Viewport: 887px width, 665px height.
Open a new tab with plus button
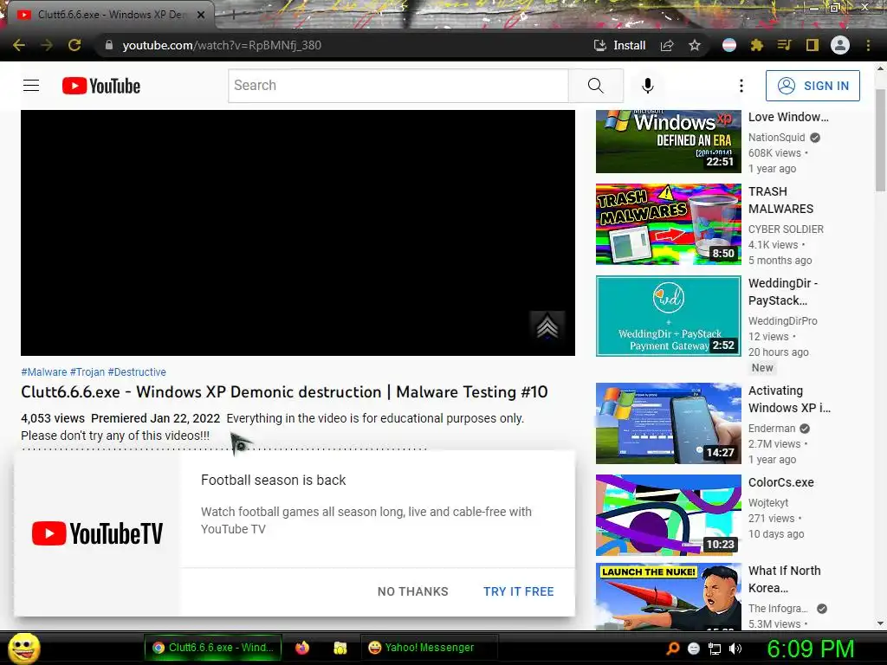pos(233,15)
